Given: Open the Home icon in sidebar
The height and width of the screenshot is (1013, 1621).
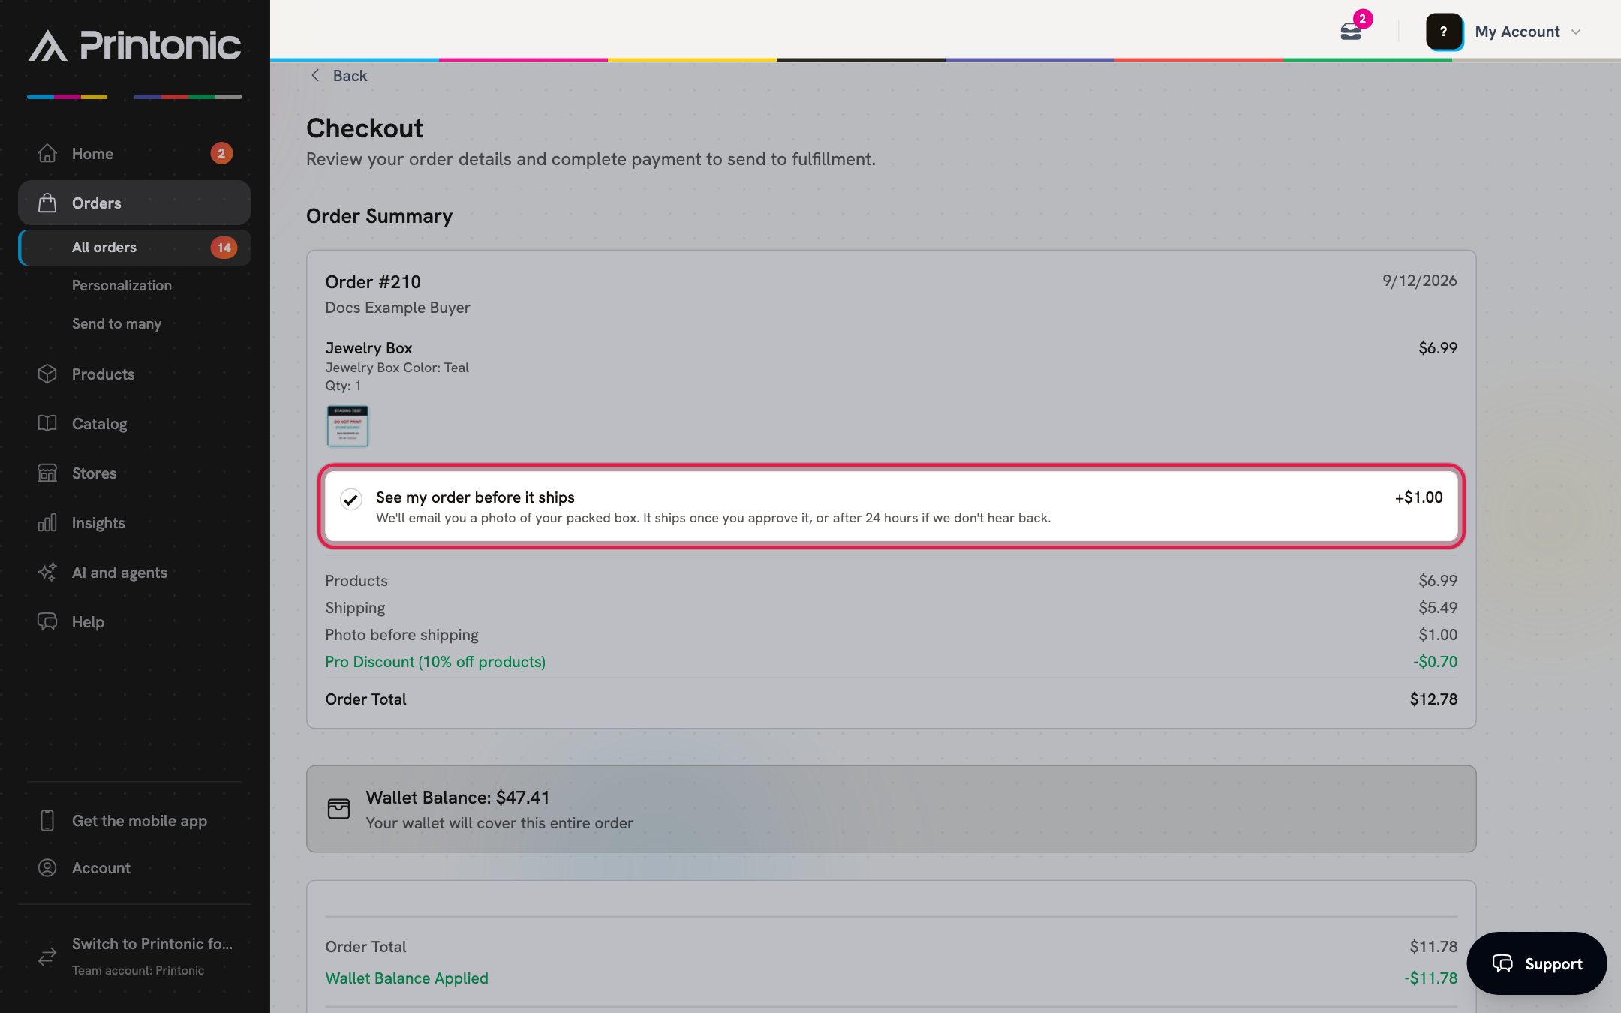Looking at the screenshot, I should (x=47, y=153).
